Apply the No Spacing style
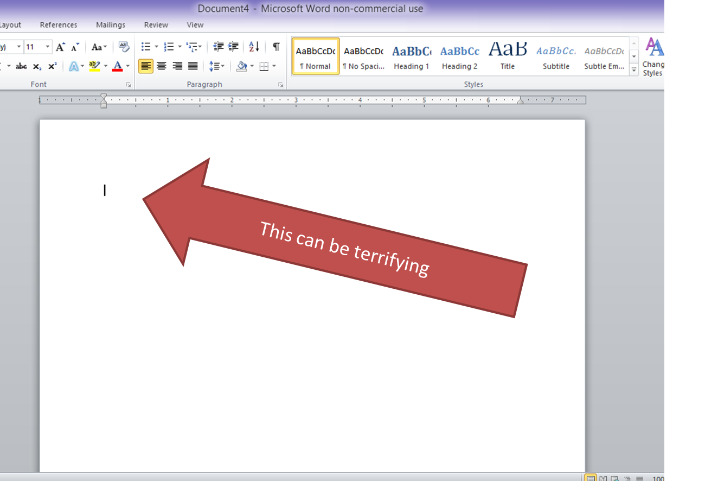 tap(363, 56)
